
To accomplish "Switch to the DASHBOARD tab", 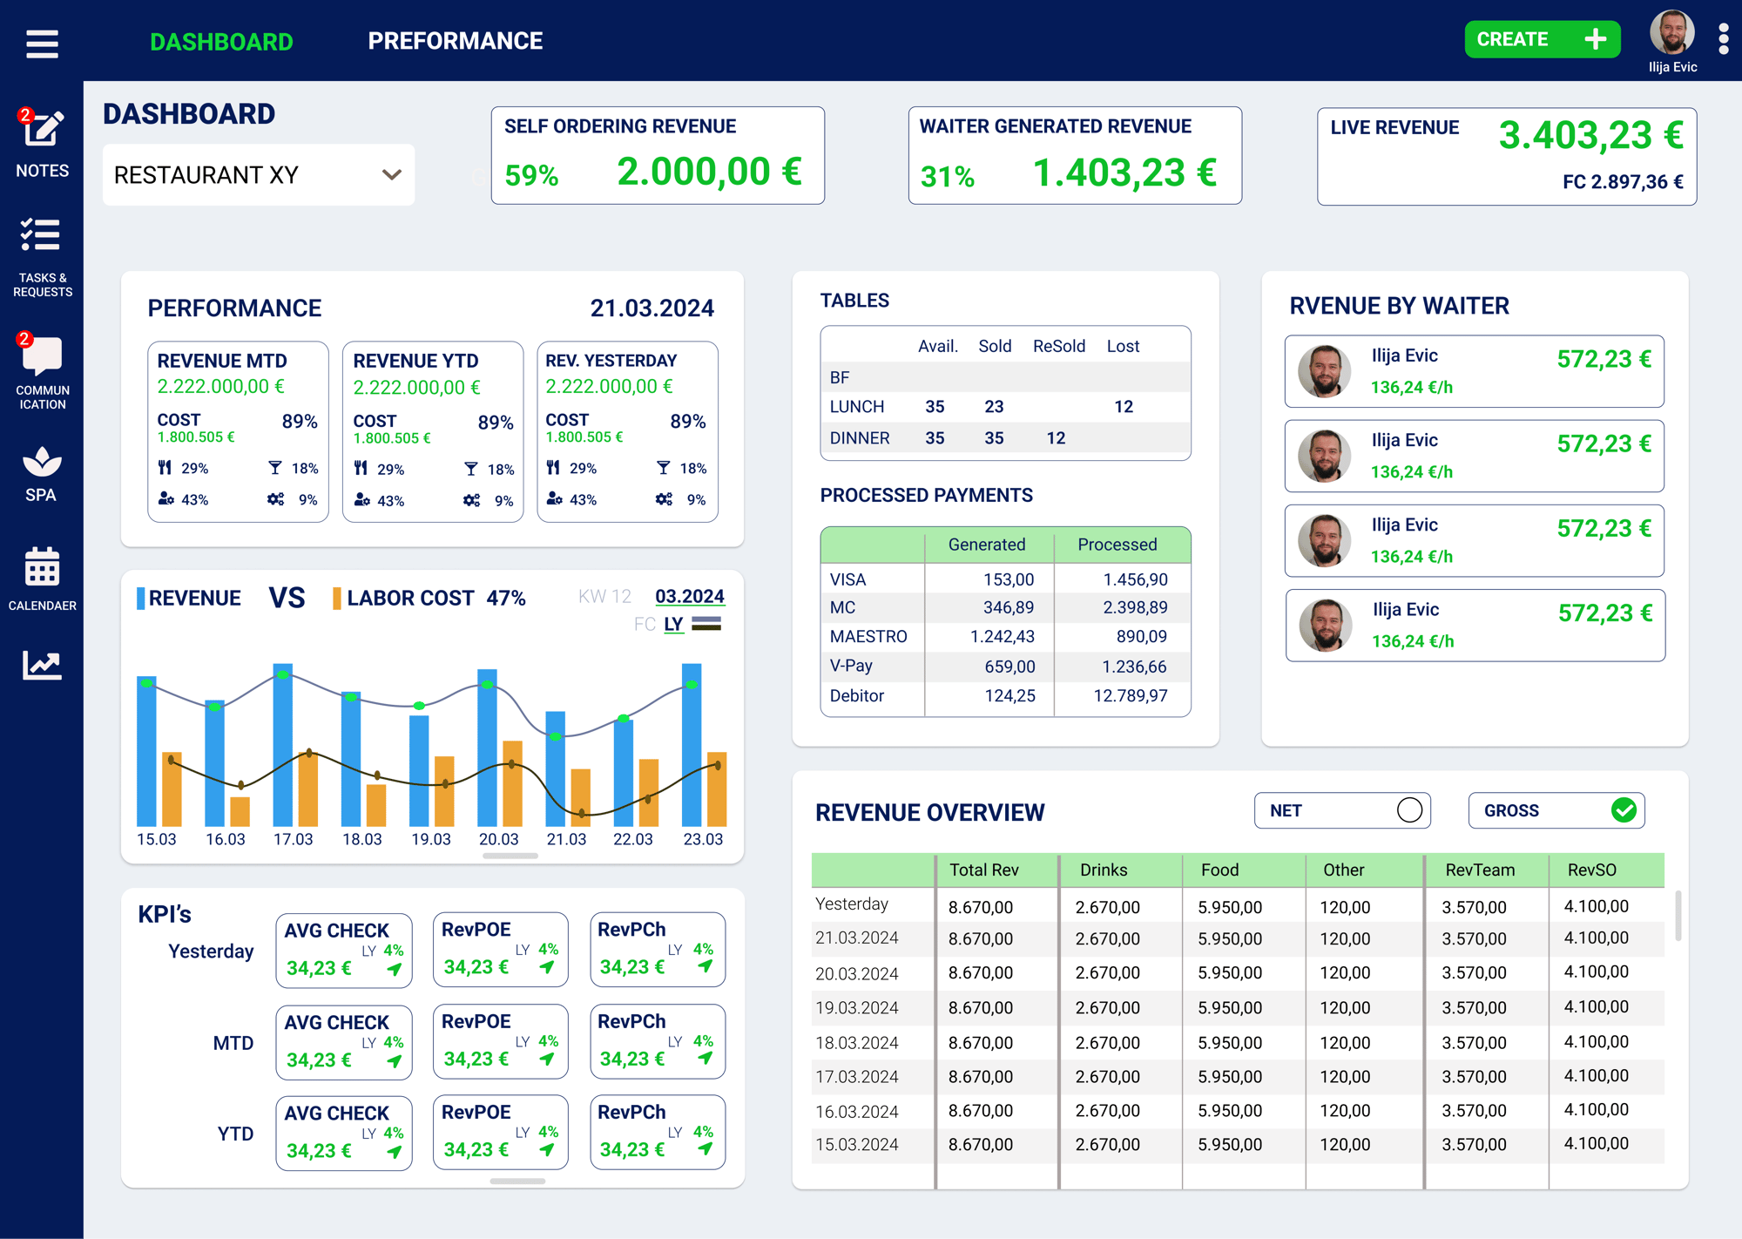I will 221,42.
